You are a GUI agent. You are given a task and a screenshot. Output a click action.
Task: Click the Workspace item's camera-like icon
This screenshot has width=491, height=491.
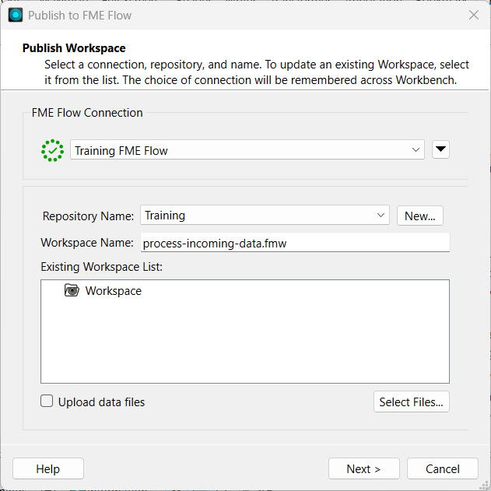[72, 291]
